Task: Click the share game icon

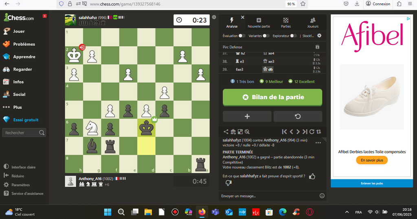Action: point(226,132)
